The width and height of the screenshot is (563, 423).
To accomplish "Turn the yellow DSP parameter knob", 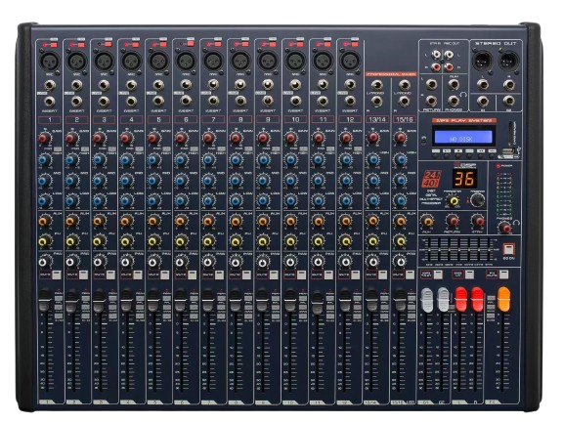I will click(454, 201).
